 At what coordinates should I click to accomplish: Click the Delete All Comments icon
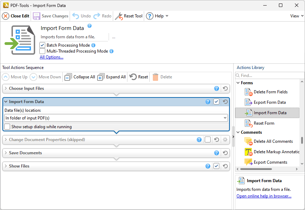[x=249, y=141]
